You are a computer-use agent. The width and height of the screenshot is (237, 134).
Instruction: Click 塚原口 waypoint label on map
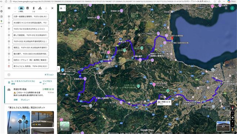[121, 42]
